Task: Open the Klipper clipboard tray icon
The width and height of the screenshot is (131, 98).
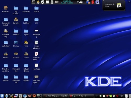Action: [x=104, y=96]
